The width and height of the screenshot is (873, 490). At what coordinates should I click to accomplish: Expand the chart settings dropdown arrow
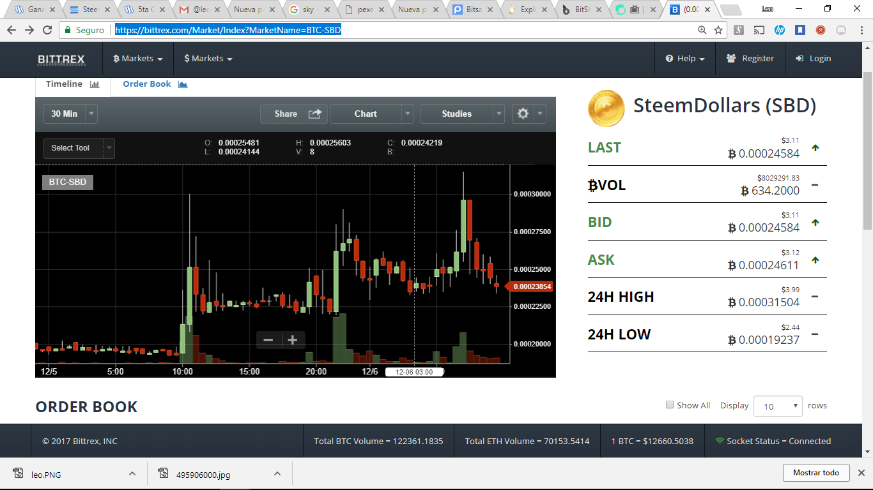tap(541, 114)
